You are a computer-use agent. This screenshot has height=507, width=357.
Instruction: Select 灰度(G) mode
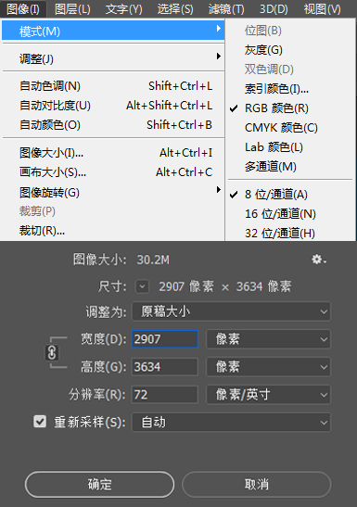tap(290, 50)
